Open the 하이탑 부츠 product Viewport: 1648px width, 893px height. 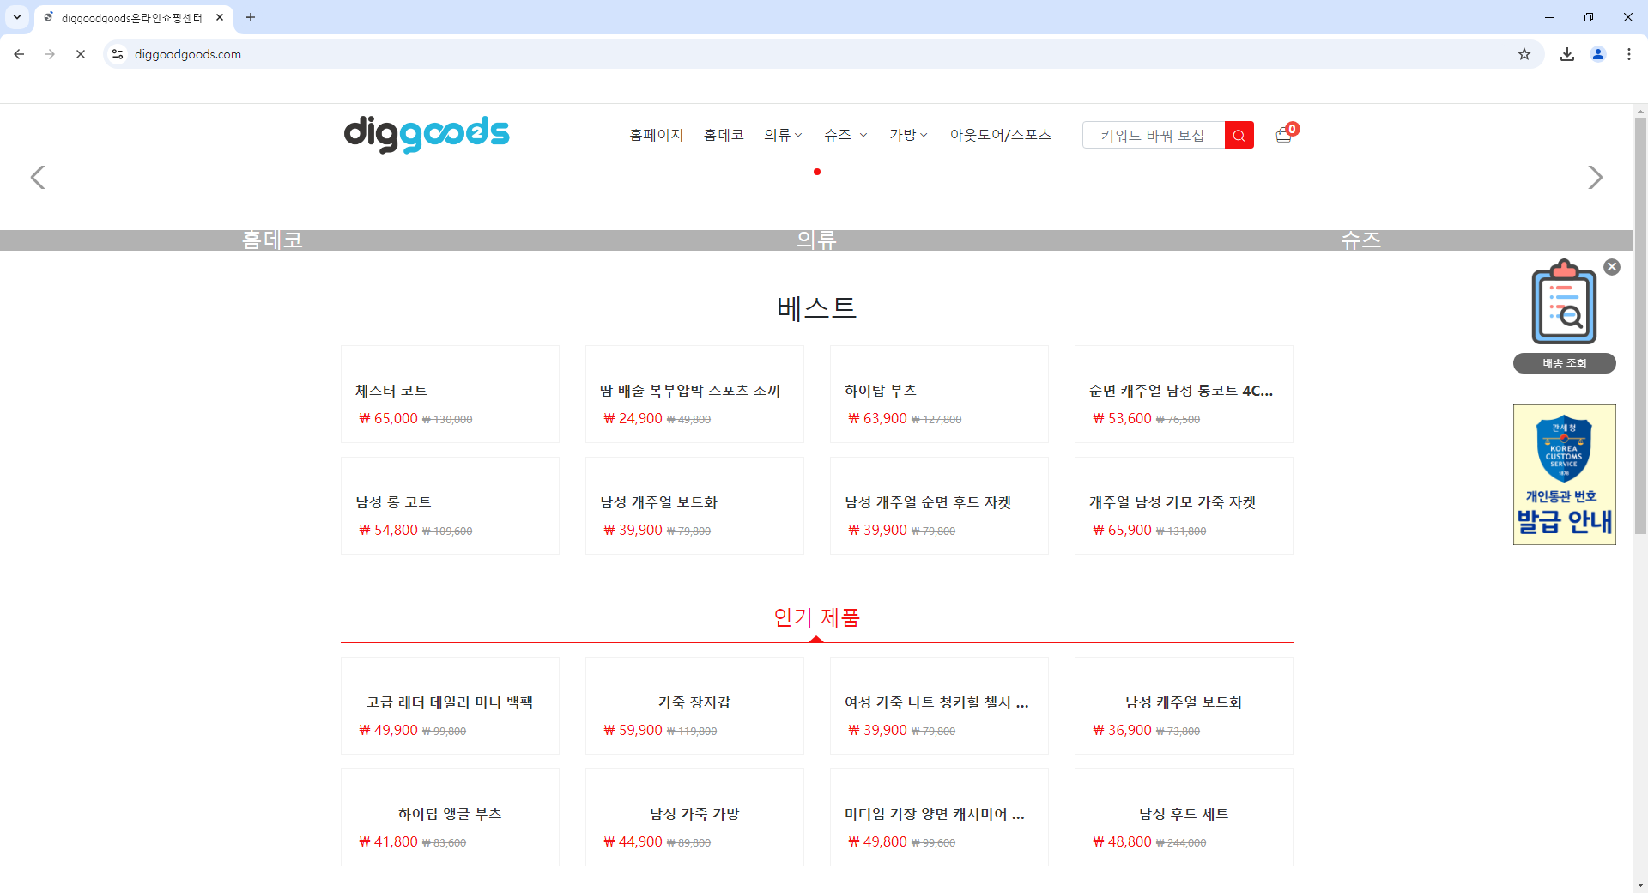[881, 391]
